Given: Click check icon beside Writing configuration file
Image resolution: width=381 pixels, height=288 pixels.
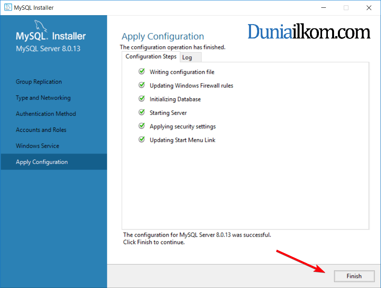Looking at the screenshot, I should pyautogui.click(x=142, y=72).
